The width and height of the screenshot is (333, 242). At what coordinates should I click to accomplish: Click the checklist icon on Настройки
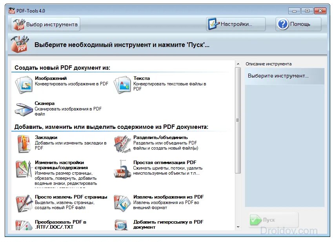[x=214, y=24]
